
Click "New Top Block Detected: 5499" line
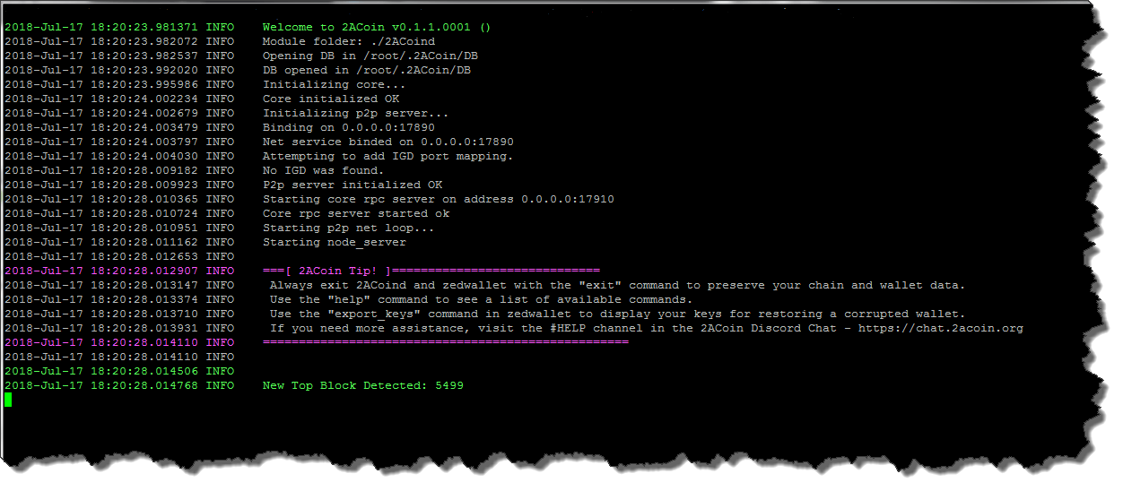[362, 385]
